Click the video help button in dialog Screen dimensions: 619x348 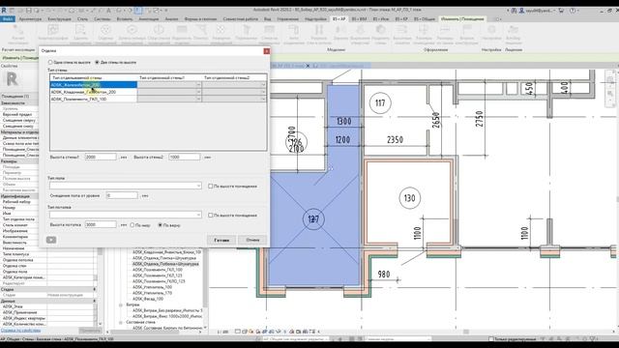tap(51, 240)
